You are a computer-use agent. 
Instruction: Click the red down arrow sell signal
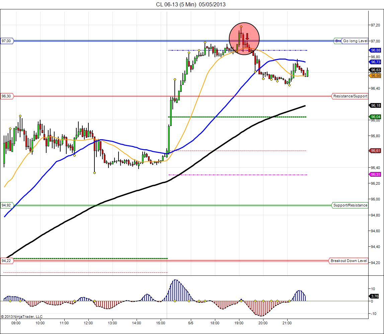247,37
